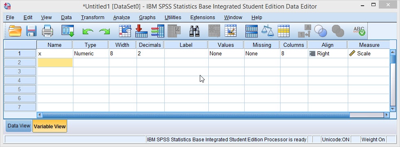Viewport: 400px width, 147px height.
Task: Click the Split File icon
Action: point(251,31)
